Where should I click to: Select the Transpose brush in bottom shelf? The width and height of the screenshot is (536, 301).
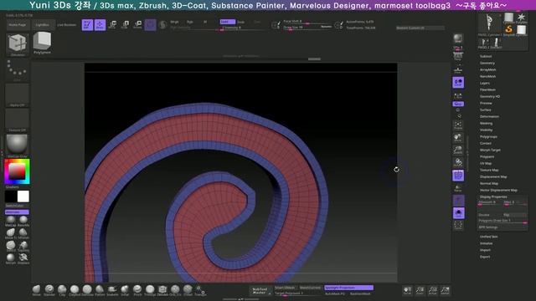200,291
